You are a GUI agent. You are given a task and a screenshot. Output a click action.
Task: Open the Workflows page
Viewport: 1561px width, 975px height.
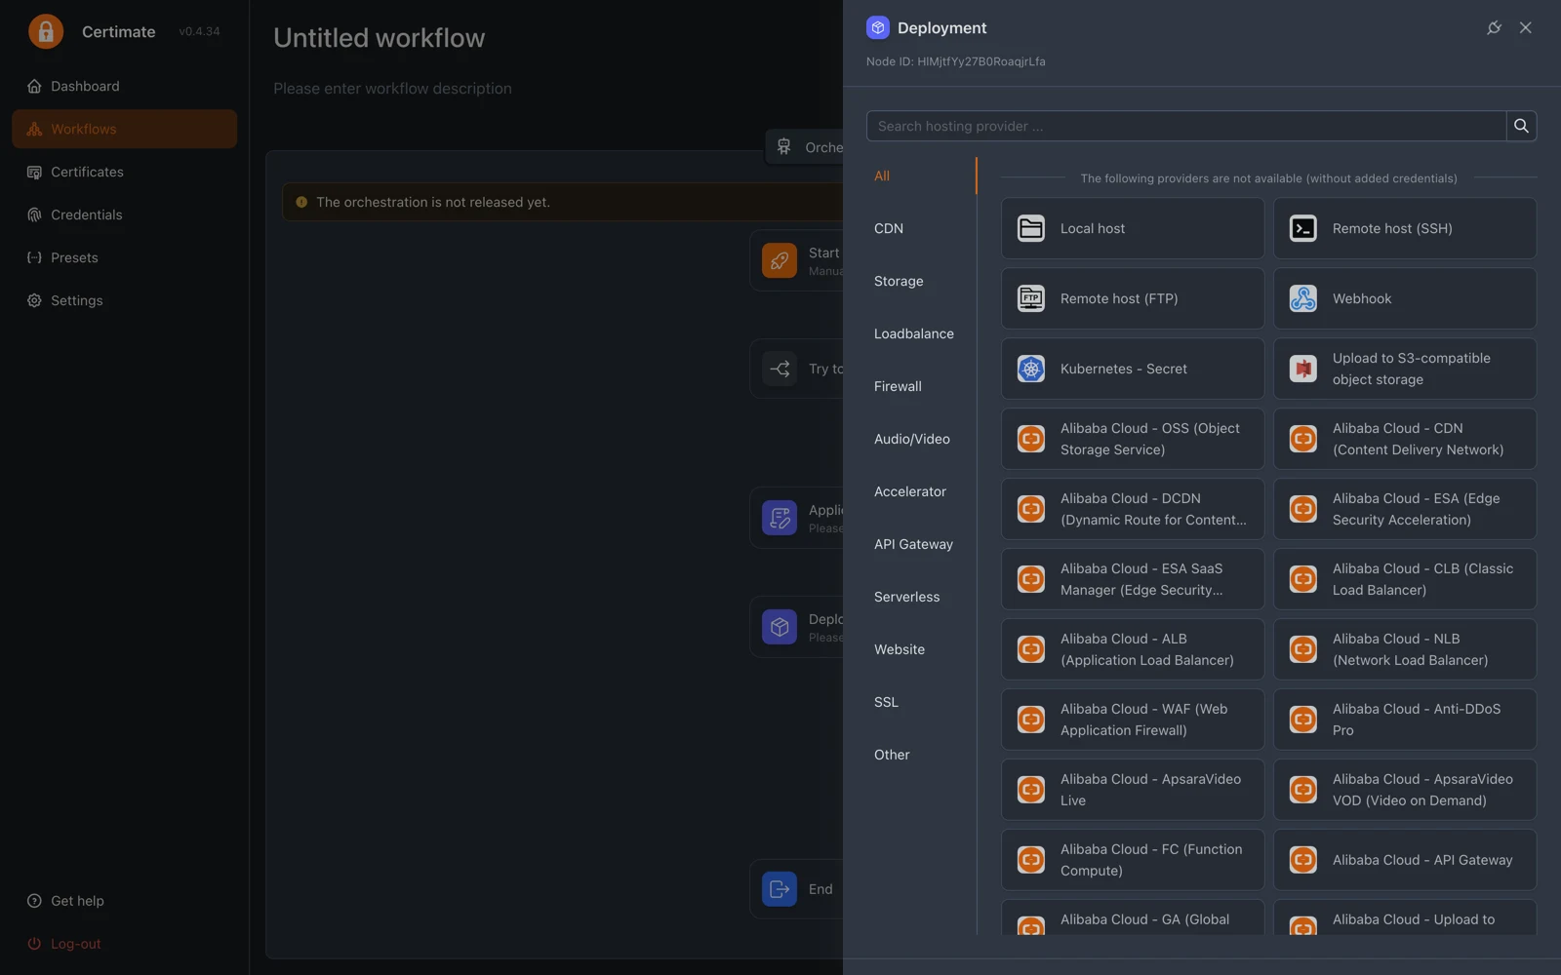click(x=125, y=129)
